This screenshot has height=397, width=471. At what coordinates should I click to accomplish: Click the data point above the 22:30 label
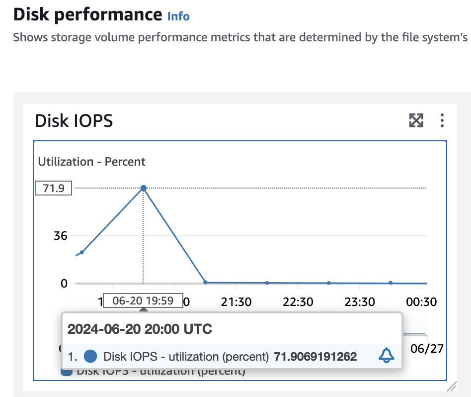pos(267,283)
